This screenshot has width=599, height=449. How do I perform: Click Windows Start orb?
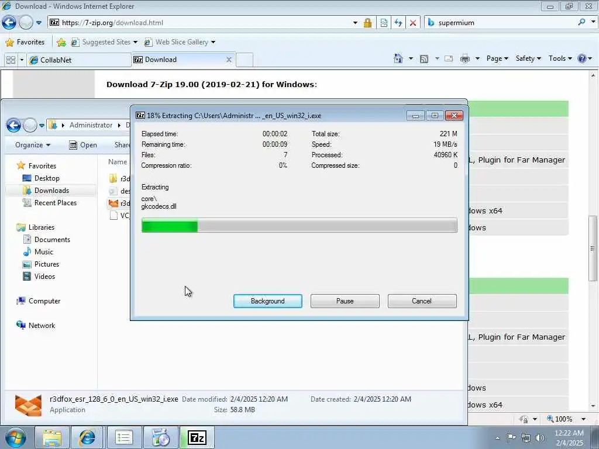tap(16, 437)
